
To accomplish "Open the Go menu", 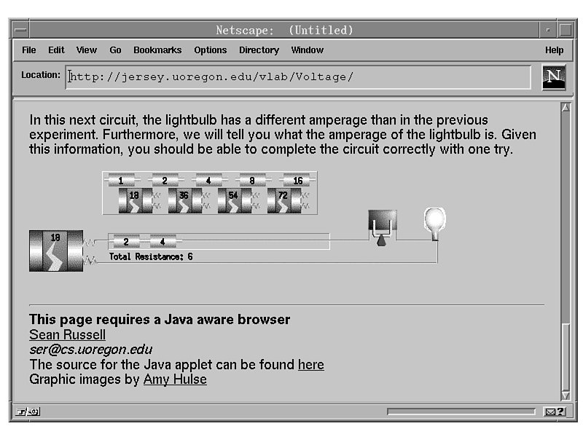I will [115, 50].
